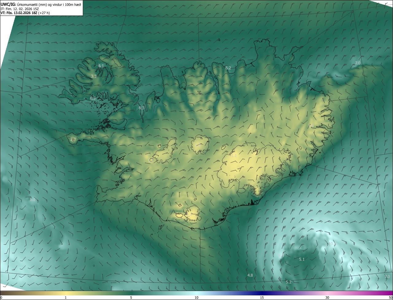
Task: Click the title 'Úrkomumætti (mm) og vindur í 100m hæð'
Action: click(x=49, y=4)
